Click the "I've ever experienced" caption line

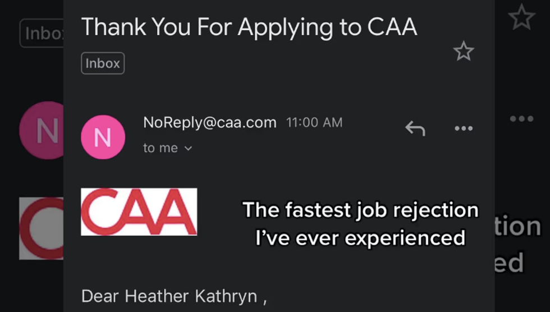click(x=360, y=238)
